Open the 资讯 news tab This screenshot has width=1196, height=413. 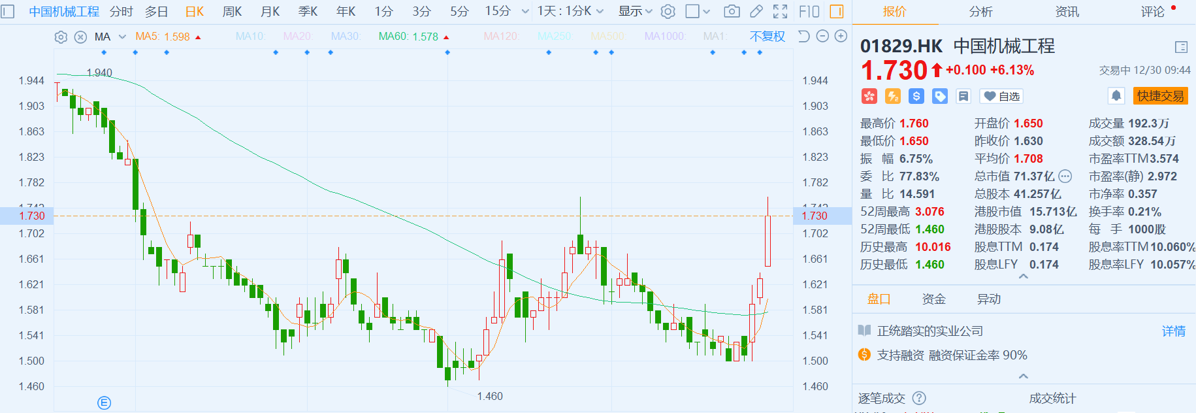coord(1067,12)
